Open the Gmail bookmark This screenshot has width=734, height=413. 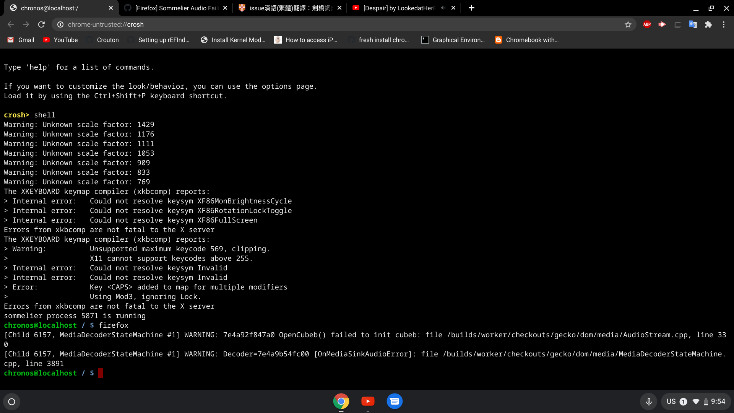20,40
